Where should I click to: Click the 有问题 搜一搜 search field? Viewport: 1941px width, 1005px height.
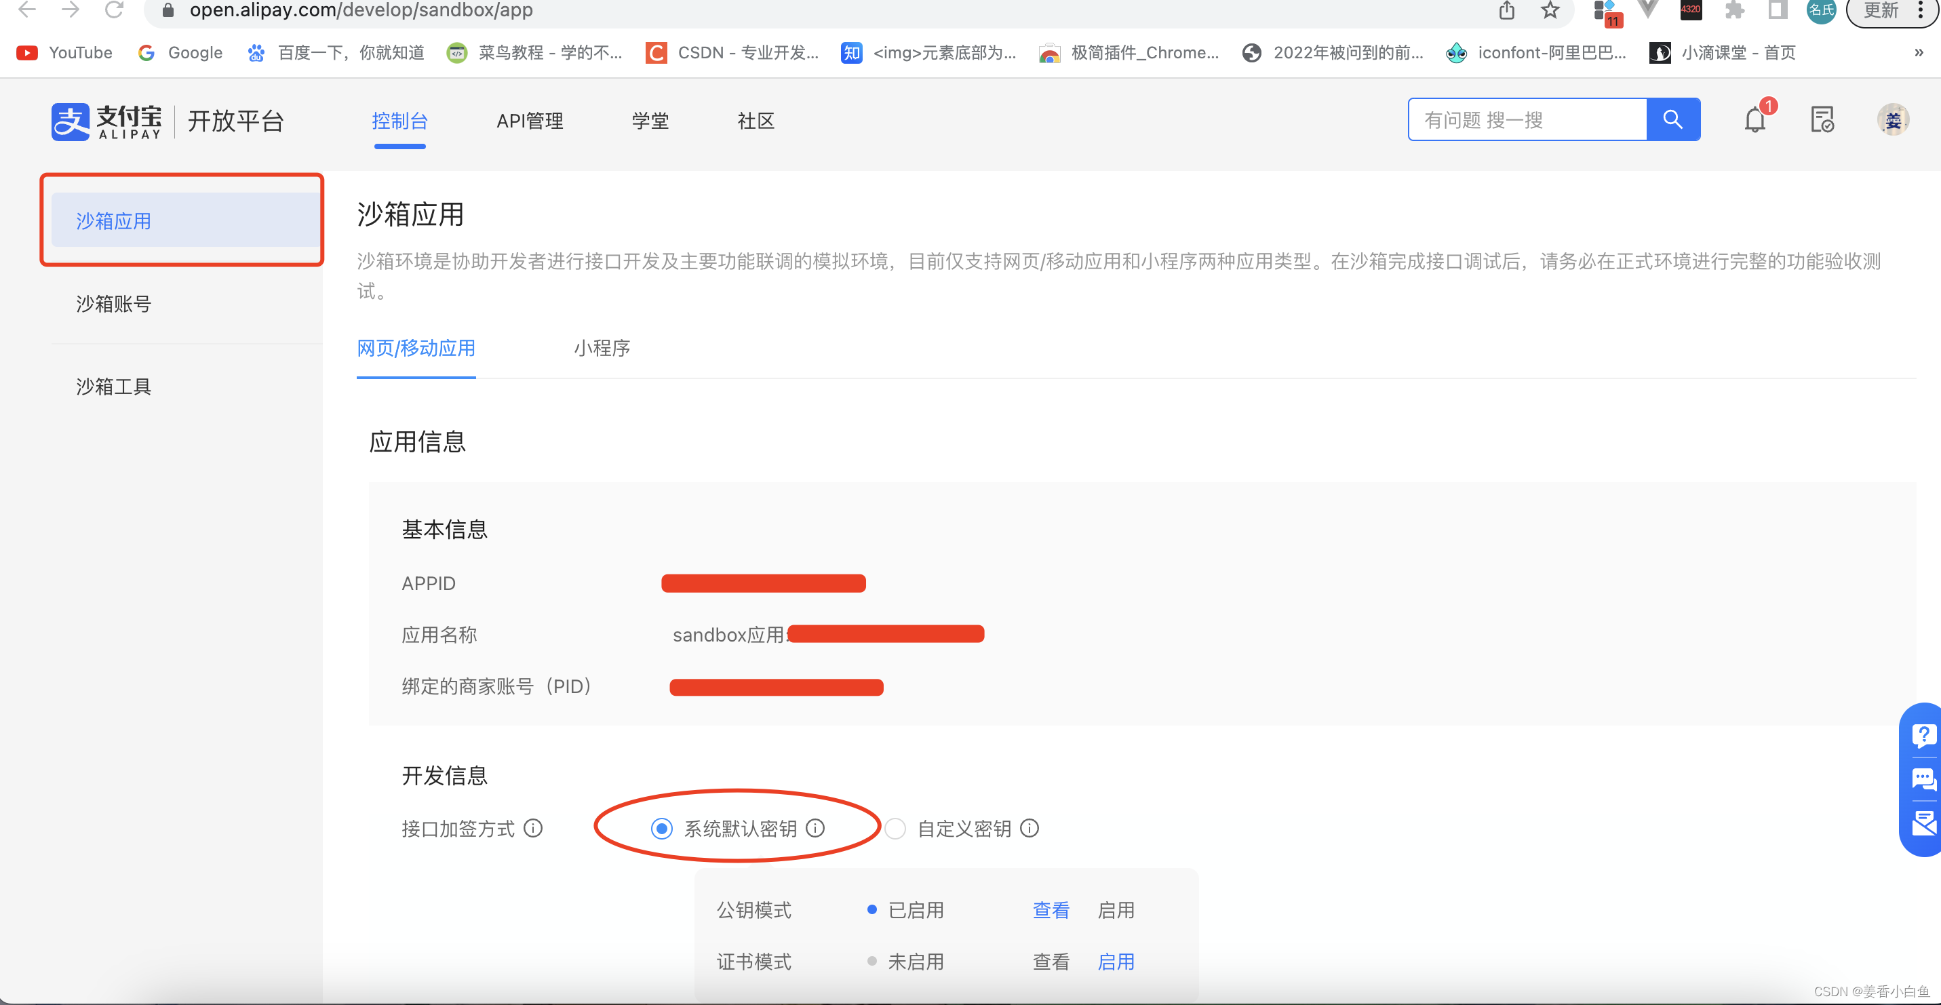(x=1527, y=120)
